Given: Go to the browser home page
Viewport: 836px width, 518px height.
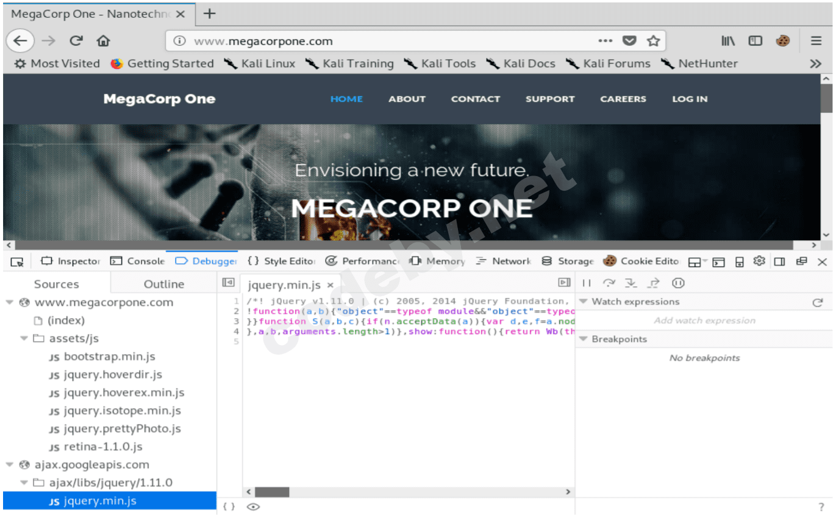Looking at the screenshot, I should (x=103, y=41).
